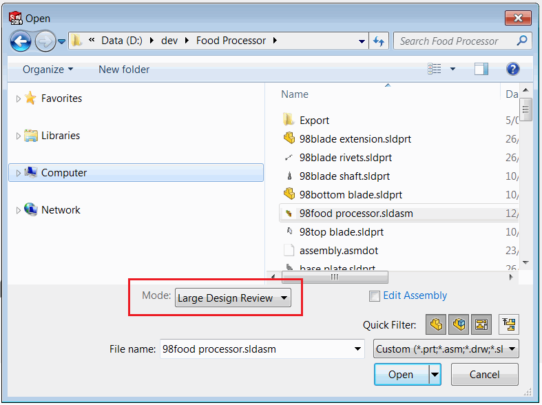542x405 pixels.
Task: Select 98bottom blade.sldprt file
Action: (x=351, y=195)
